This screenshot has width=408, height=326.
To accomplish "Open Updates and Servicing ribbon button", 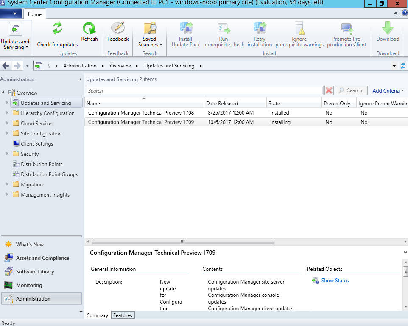I will tap(15, 38).
